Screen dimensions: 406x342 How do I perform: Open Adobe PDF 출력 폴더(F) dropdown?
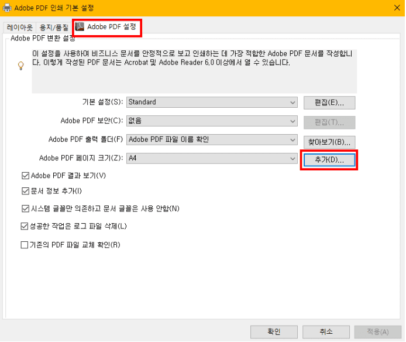click(x=212, y=139)
